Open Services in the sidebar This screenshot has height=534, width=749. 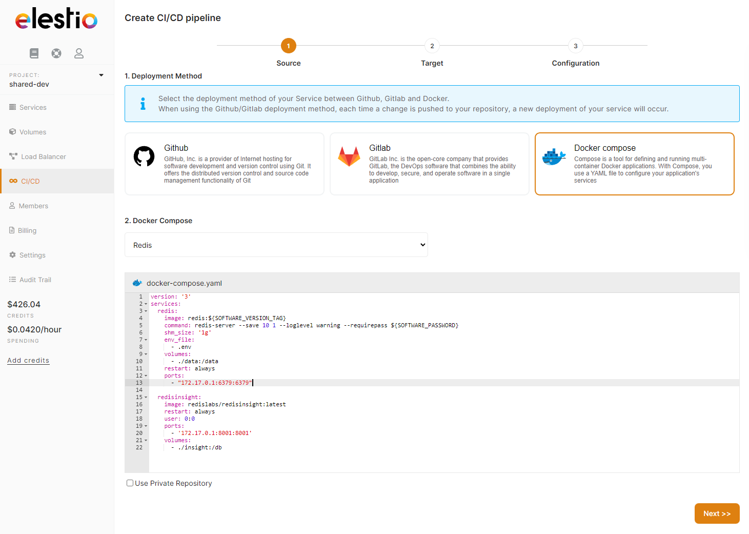[33, 107]
